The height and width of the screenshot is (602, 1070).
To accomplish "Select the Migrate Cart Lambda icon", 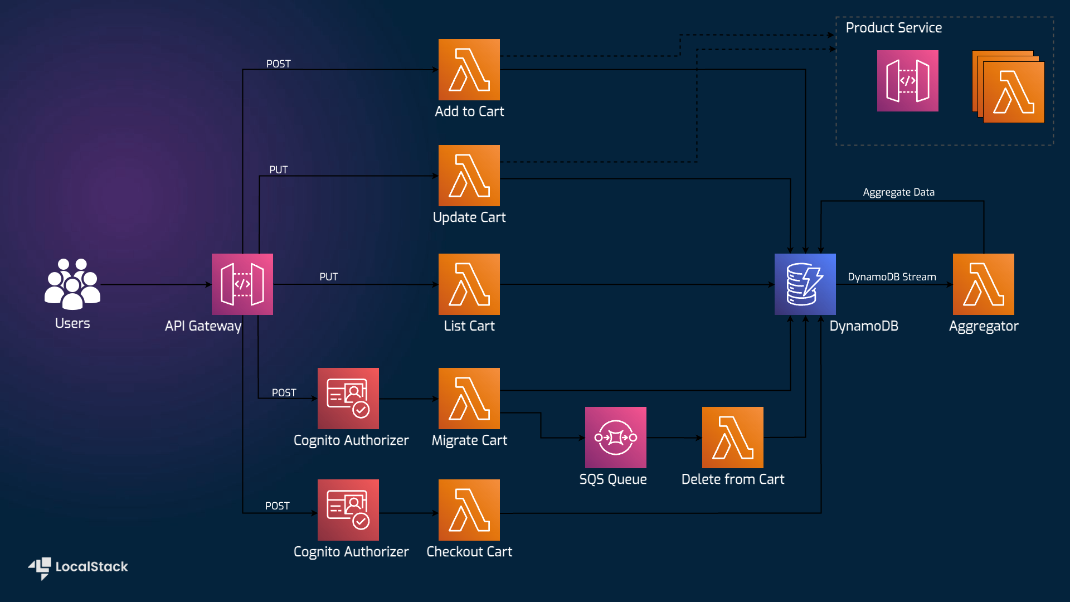I will pos(469,399).
